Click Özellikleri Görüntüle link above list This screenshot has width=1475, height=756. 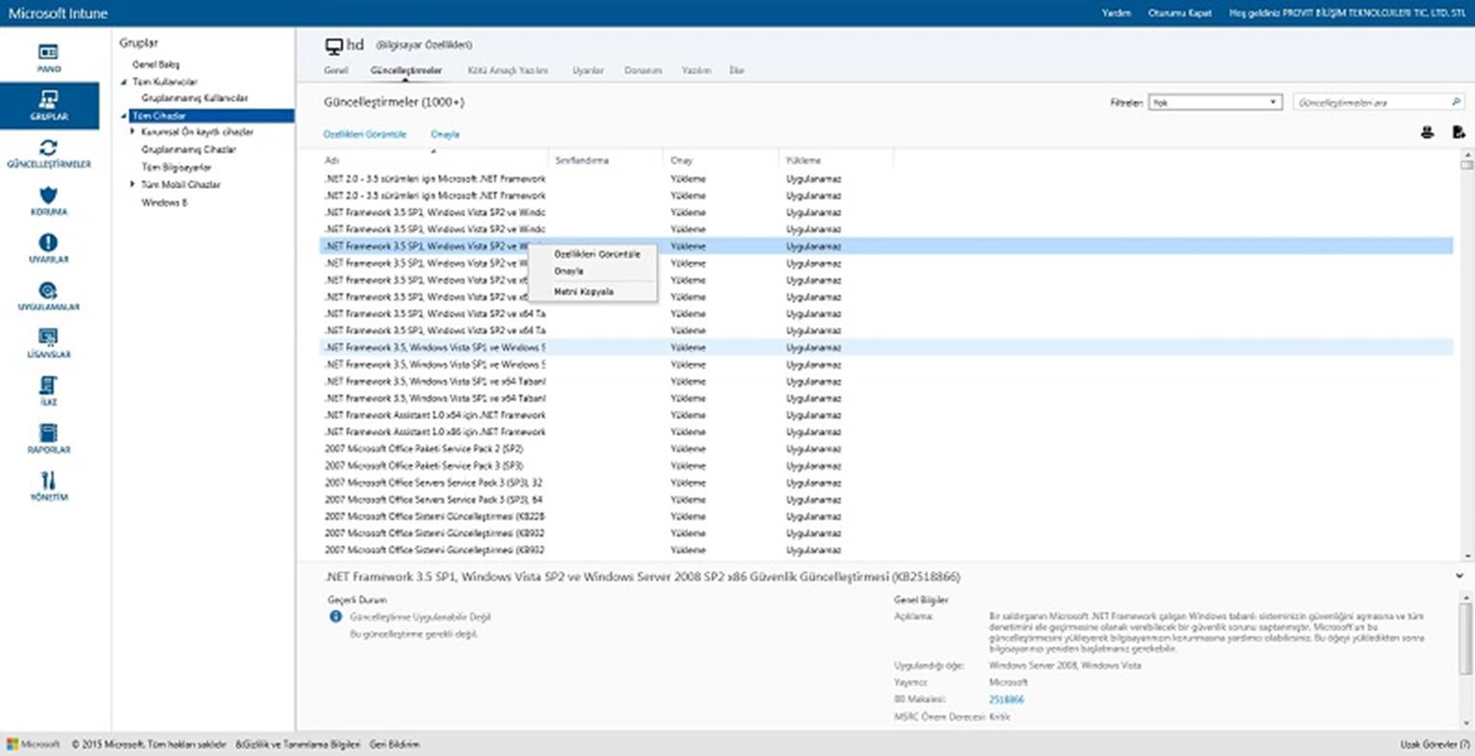[364, 135]
